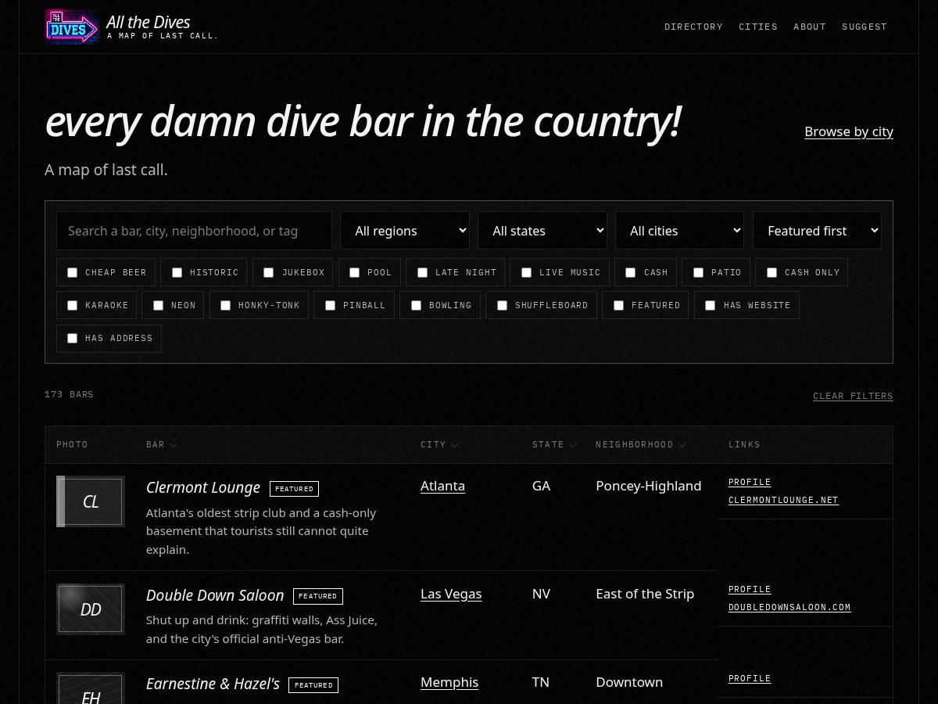Sort table by Bar column header
This screenshot has width=938, height=704.
(x=161, y=445)
